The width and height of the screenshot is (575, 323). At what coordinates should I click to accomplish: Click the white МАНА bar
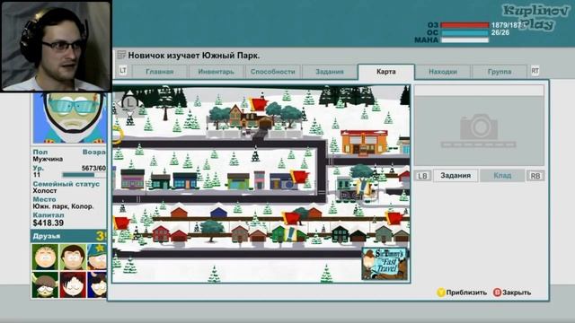click(x=464, y=39)
